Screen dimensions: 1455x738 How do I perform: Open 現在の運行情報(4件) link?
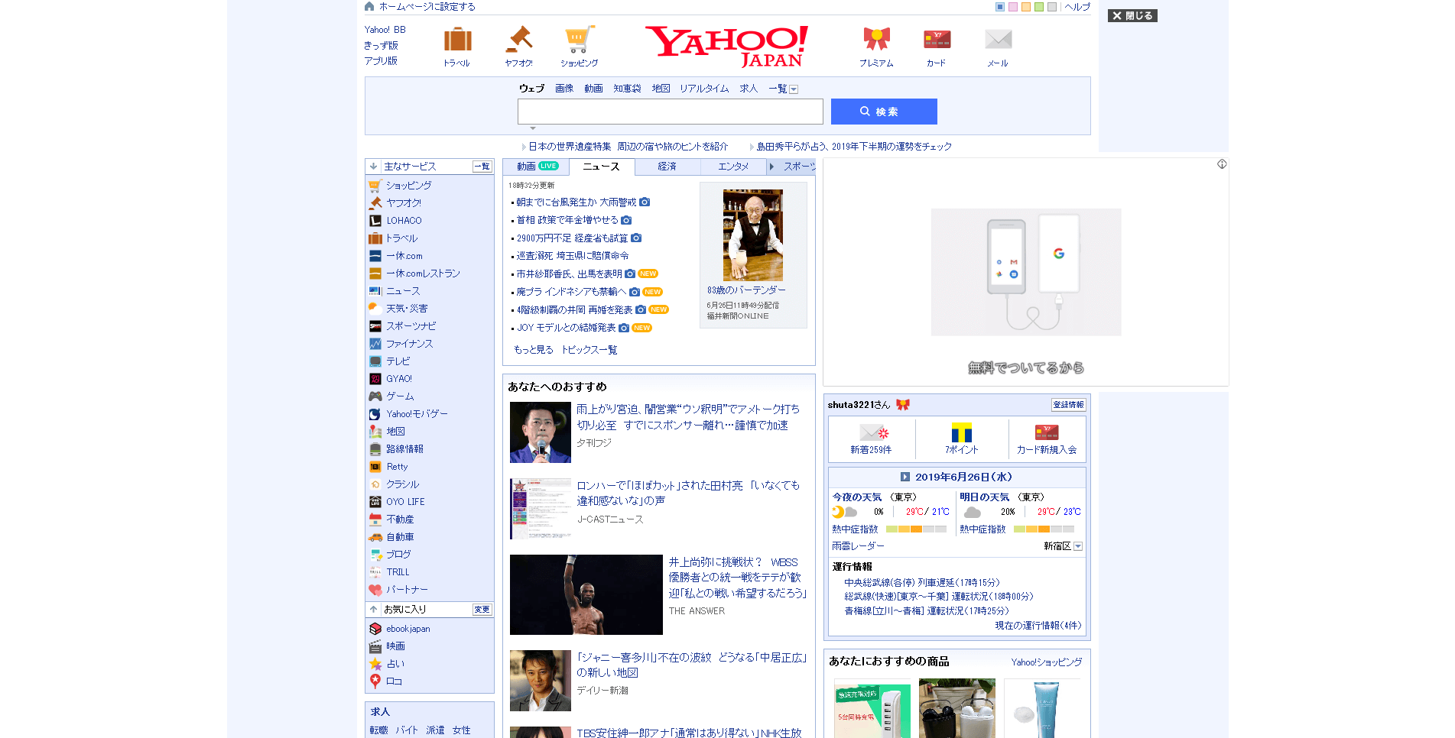point(1038,626)
